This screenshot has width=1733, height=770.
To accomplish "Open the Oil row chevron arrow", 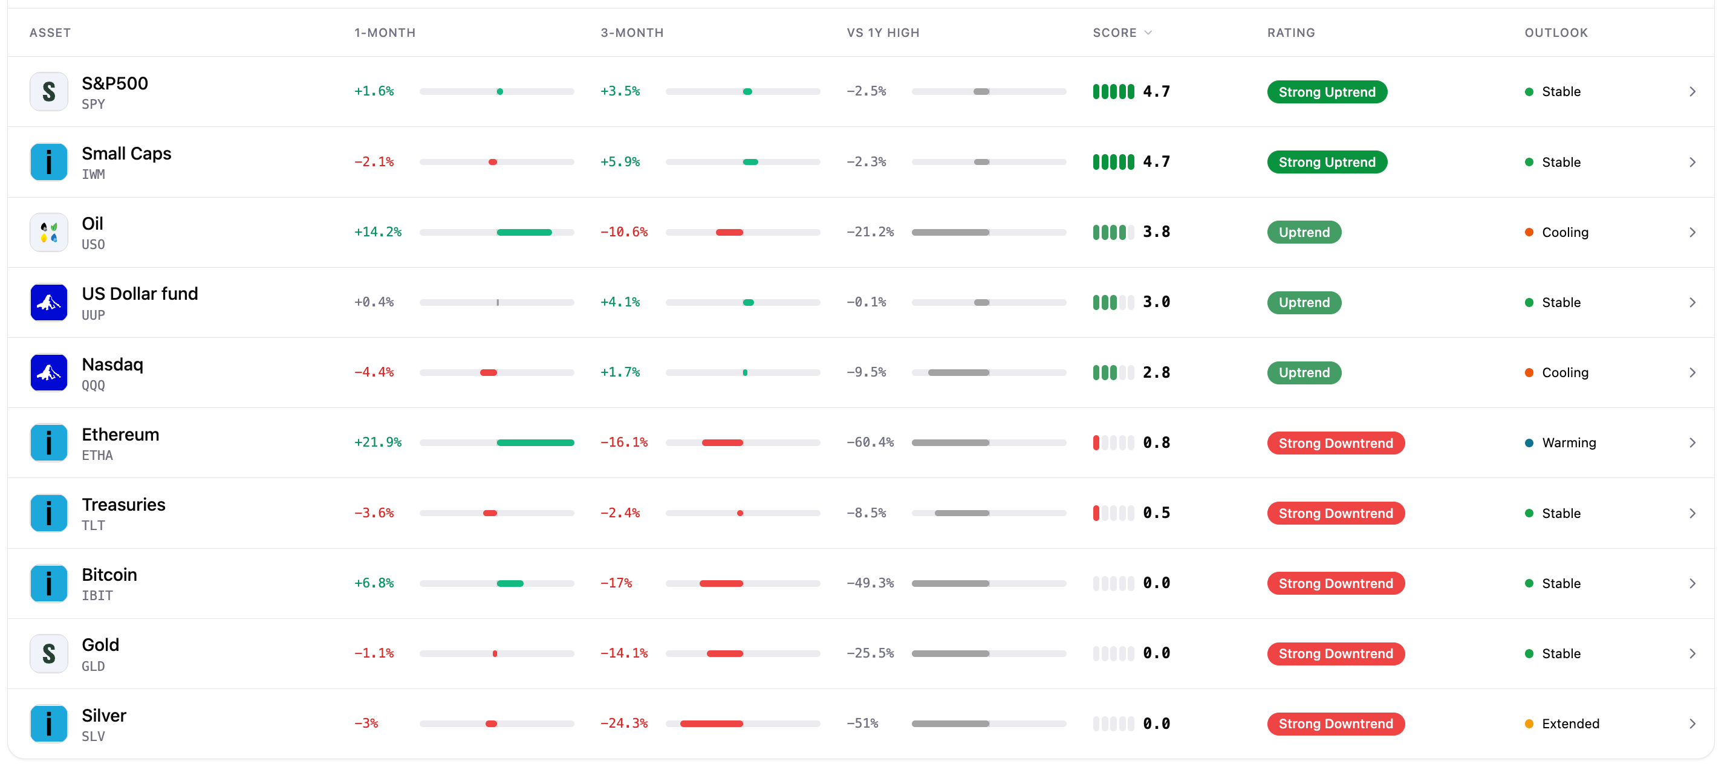I will tap(1692, 232).
